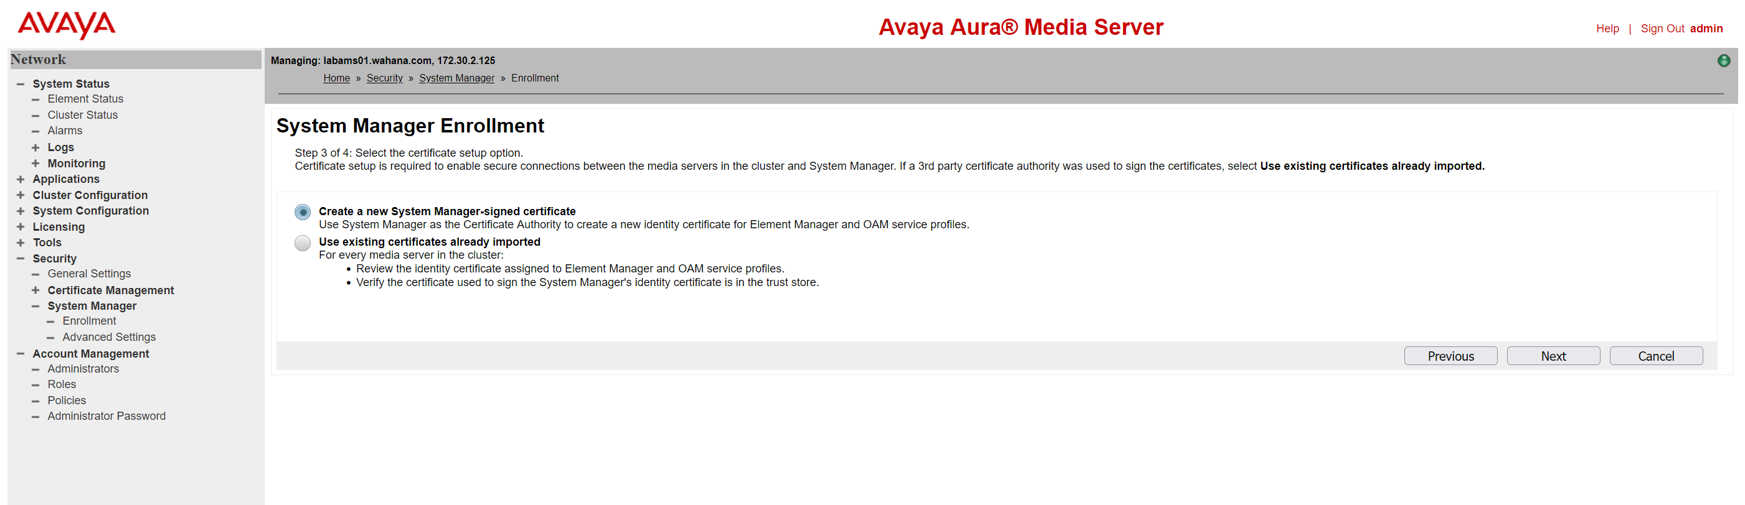
Task: Expand the Monitoring tree node
Action: [x=35, y=164]
